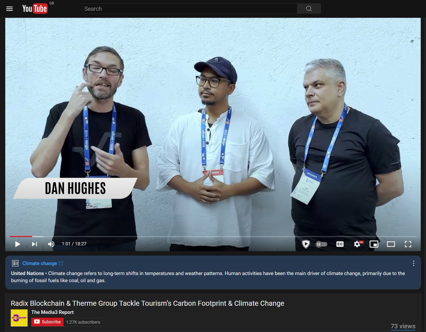
Task: Open the player settings gear
Action: coord(357,244)
